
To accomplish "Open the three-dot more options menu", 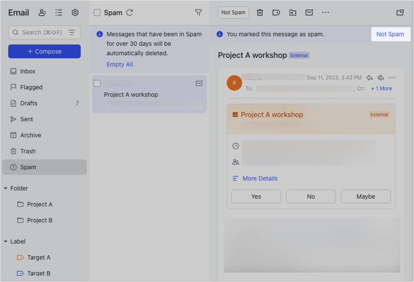I will tap(326, 13).
